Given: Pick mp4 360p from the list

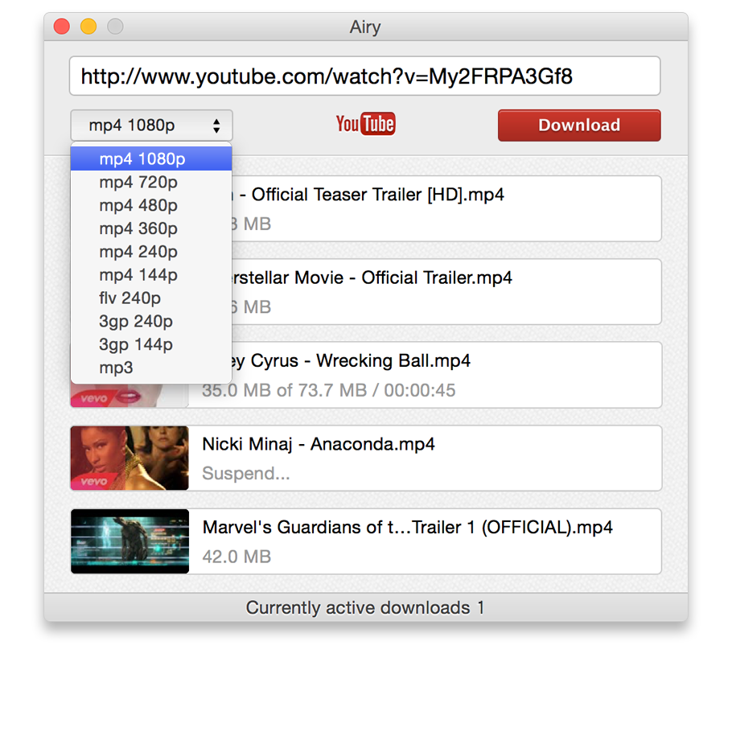Looking at the screenshot, I should click(151, 228).
